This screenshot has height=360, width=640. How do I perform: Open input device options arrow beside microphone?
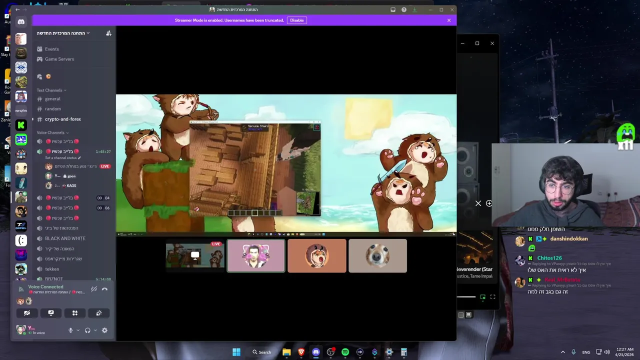(x=78, y=330)
